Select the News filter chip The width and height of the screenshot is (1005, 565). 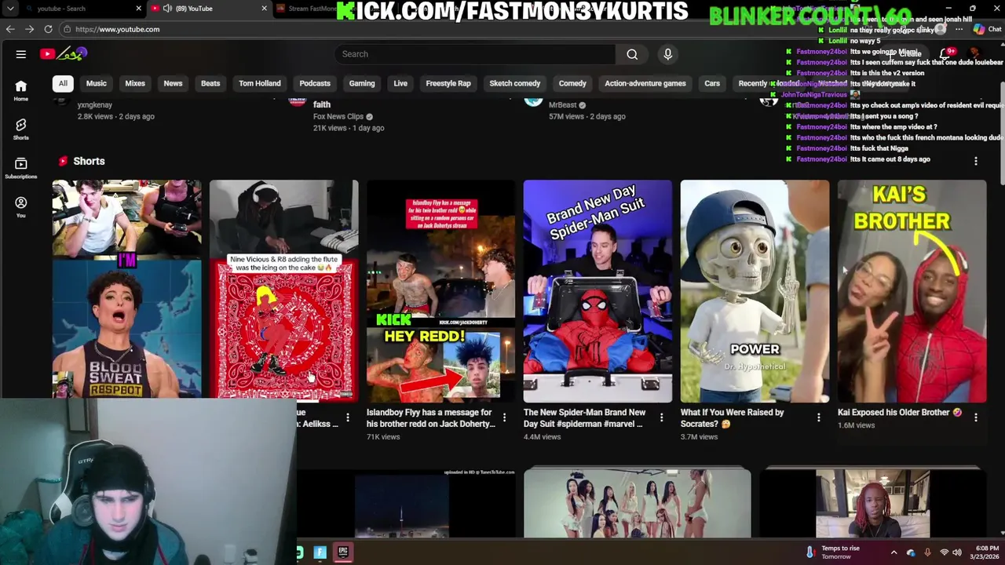click(173, 83)
